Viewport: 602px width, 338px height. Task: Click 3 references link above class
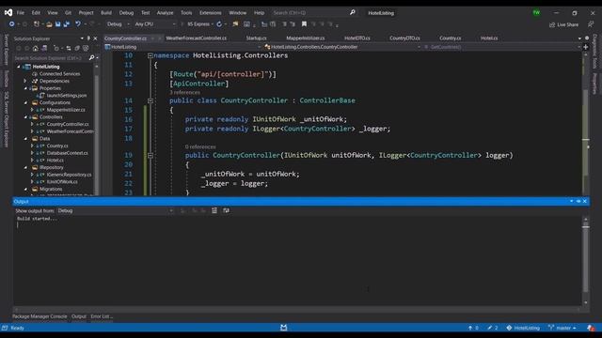click(x=184, y=93)
